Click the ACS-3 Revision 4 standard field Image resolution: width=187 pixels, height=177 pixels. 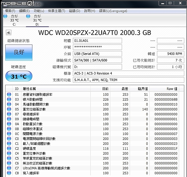tap(129, 73)
